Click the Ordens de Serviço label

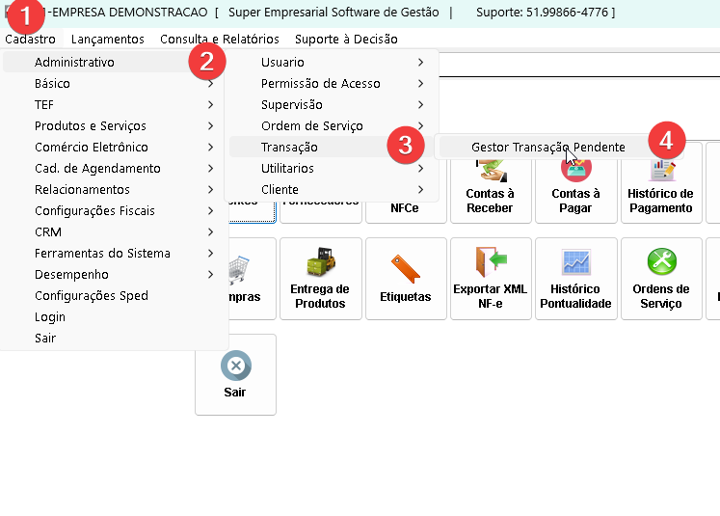(661, 296)
